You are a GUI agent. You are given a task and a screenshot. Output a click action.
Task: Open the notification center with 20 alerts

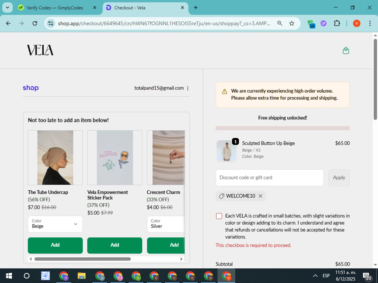click(x=367, y=276)
